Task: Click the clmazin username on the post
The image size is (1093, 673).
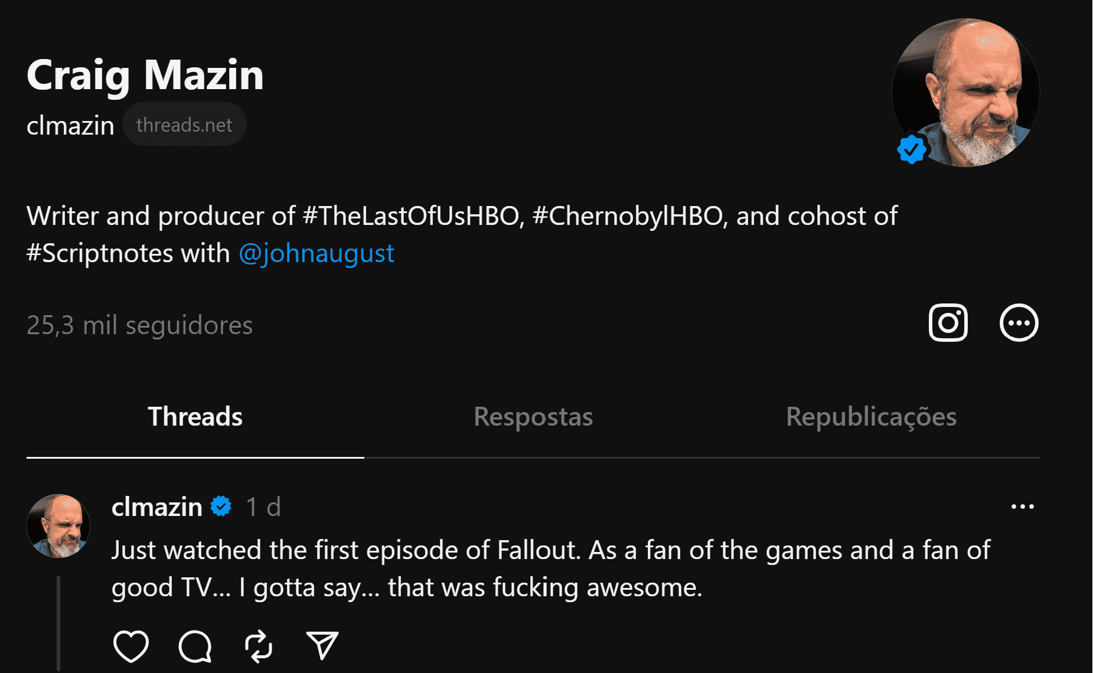Action: click(156, 507)
